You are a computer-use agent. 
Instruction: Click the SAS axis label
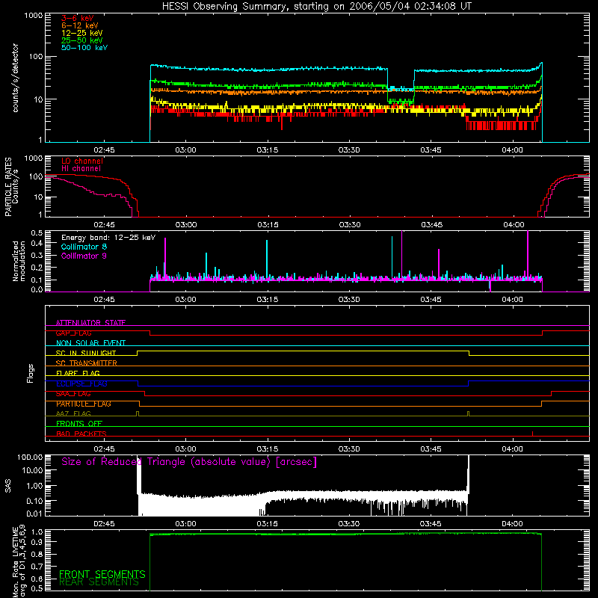click(7, 486)
